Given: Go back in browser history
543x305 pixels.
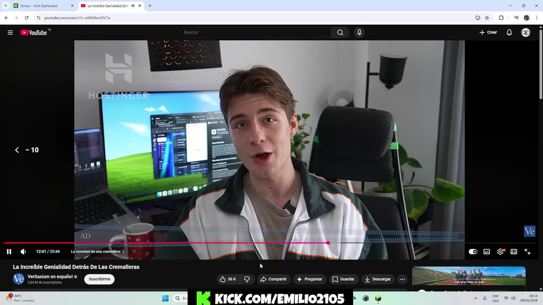Looking at the screenshot, I should click(6, 18).
